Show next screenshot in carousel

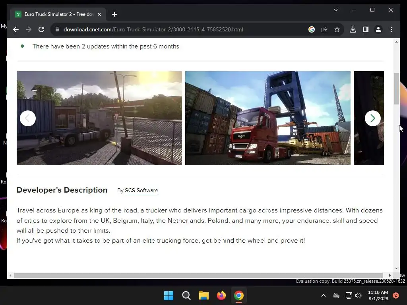373,118
